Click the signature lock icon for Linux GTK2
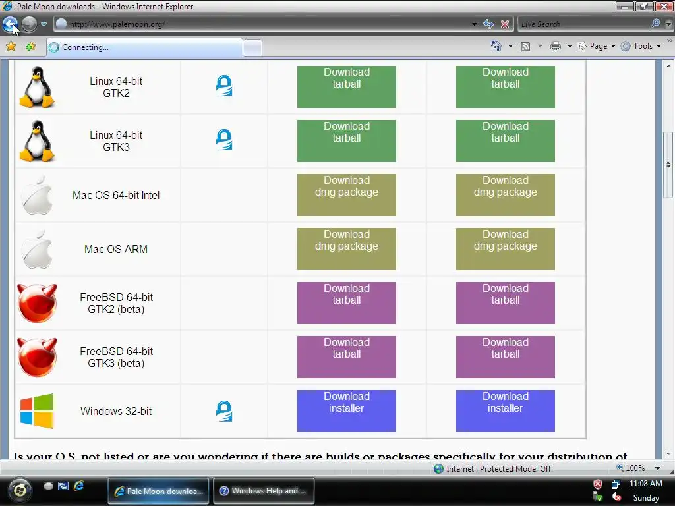This screenshot has height=506, width=675. pos(224,86)
